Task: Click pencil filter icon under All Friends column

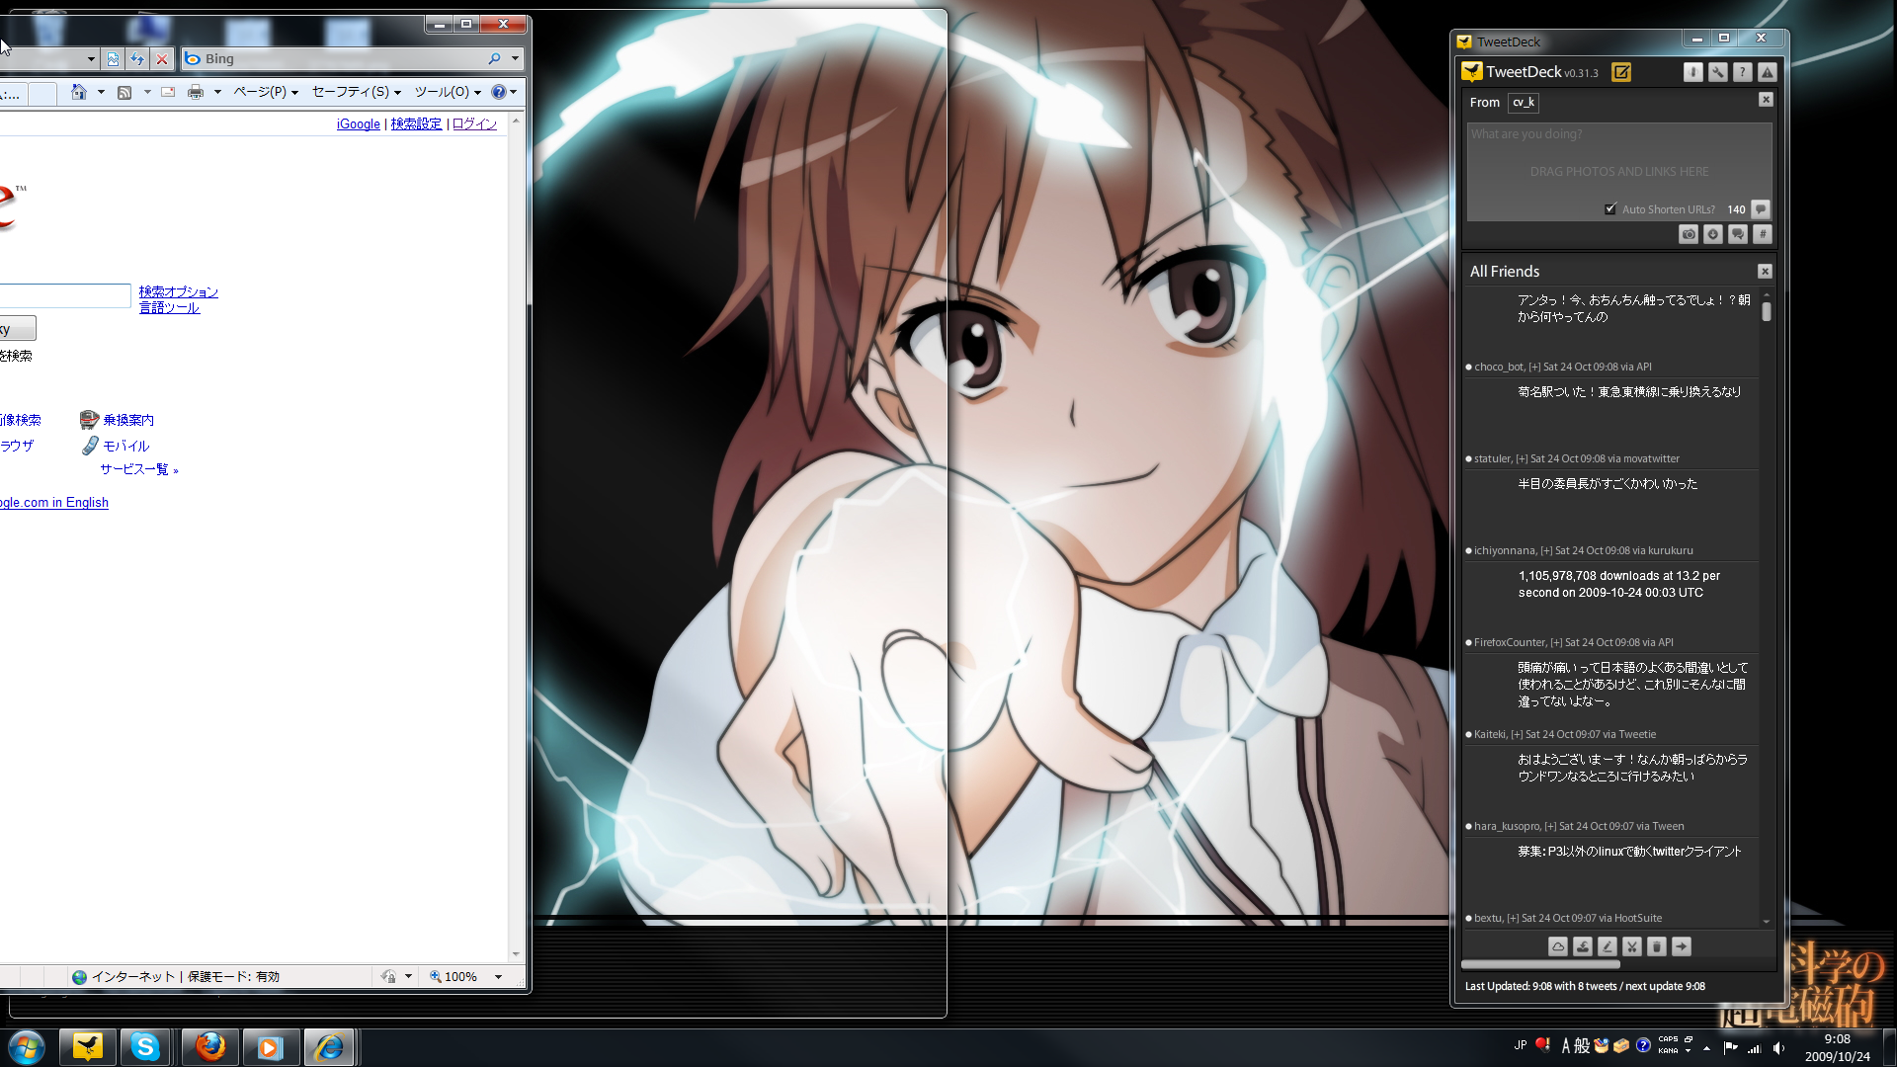Action: (1608, 946)
